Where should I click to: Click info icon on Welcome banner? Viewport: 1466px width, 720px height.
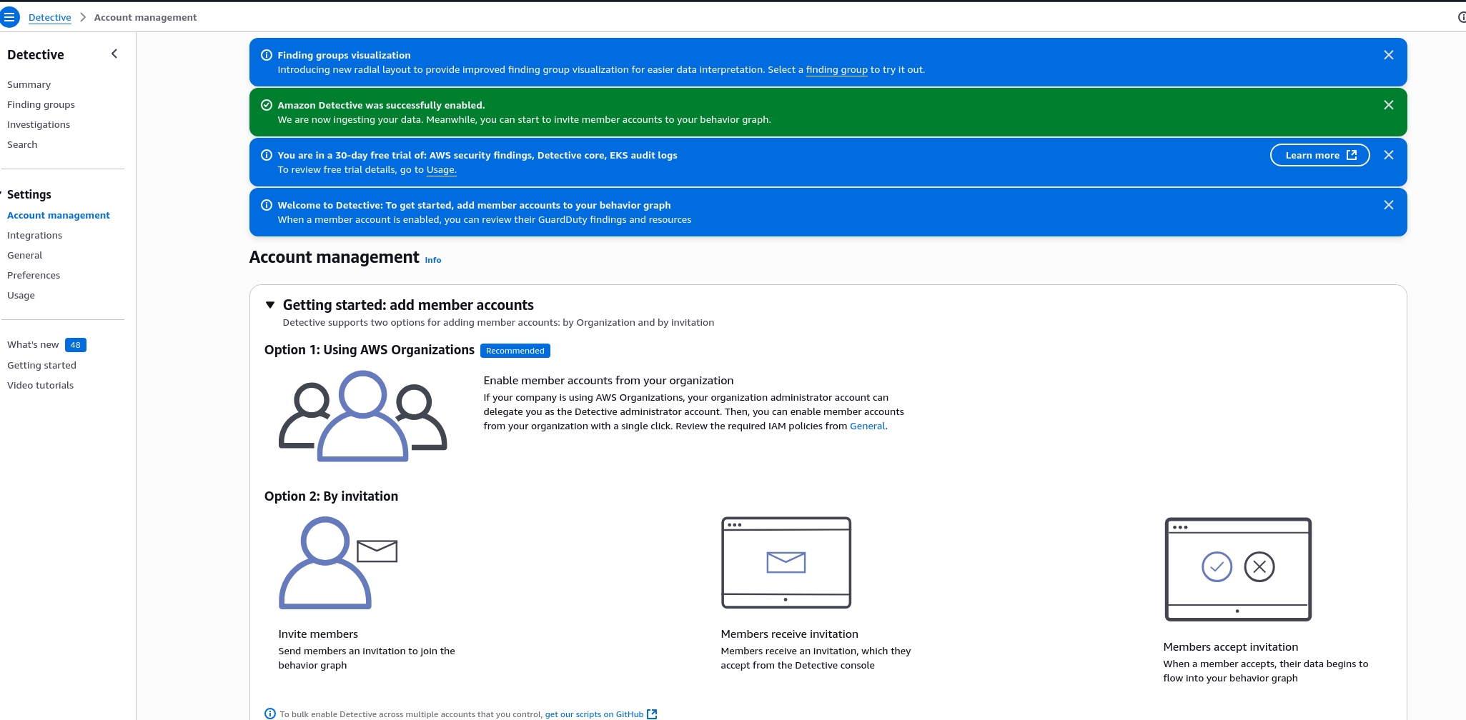pyautogui.click(x=267, y=205)
